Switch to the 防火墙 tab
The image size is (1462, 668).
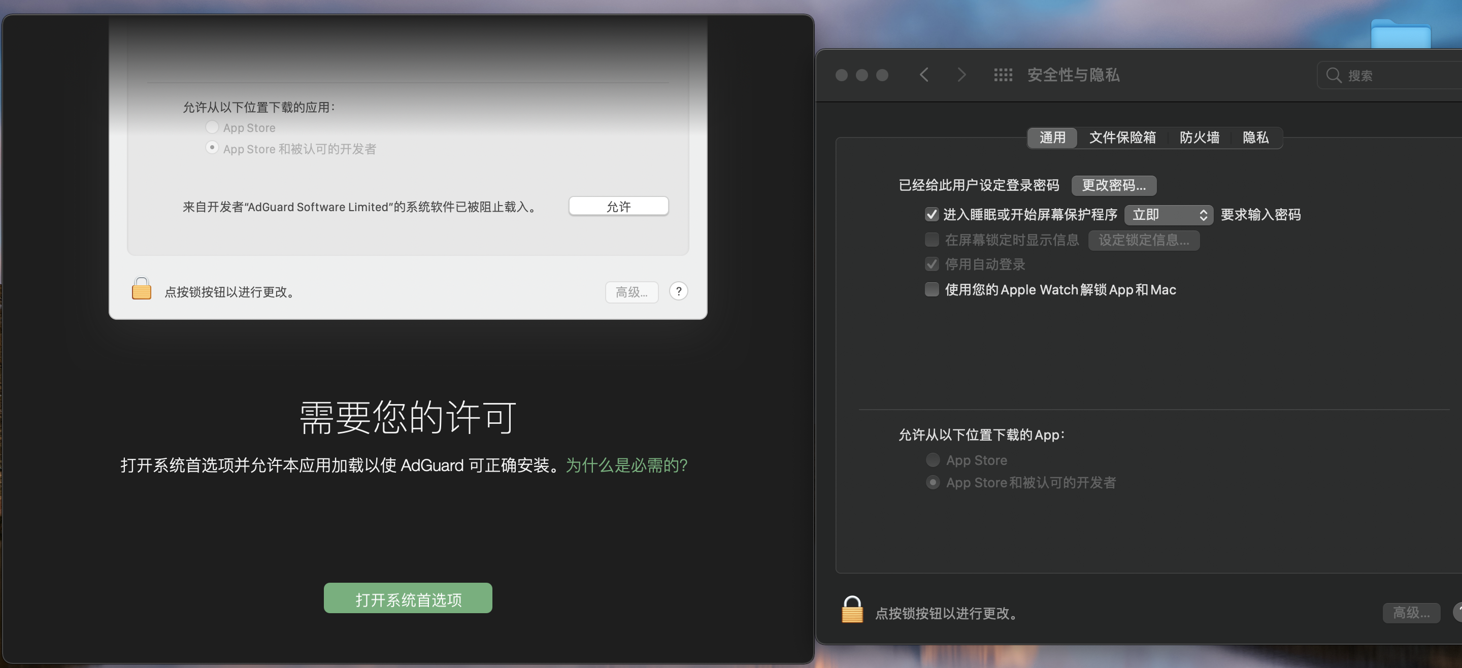(1199, 138)
